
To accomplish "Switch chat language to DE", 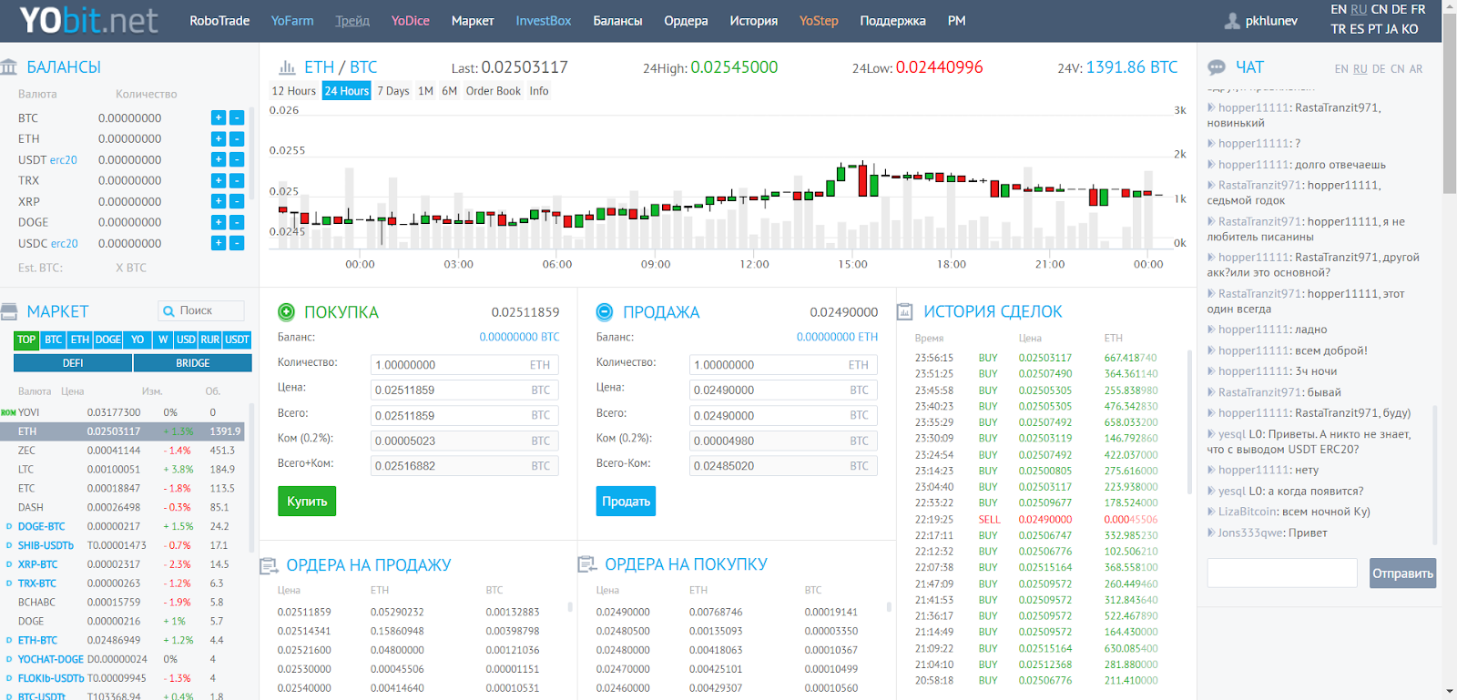I will click(1379, 69).
